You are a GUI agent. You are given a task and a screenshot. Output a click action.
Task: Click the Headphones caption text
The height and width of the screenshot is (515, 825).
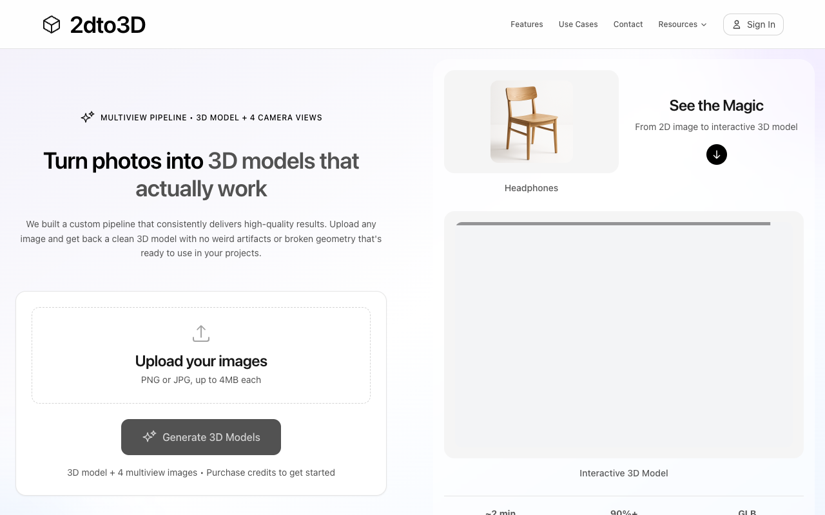pyautogui.click(x=531, y=188)
